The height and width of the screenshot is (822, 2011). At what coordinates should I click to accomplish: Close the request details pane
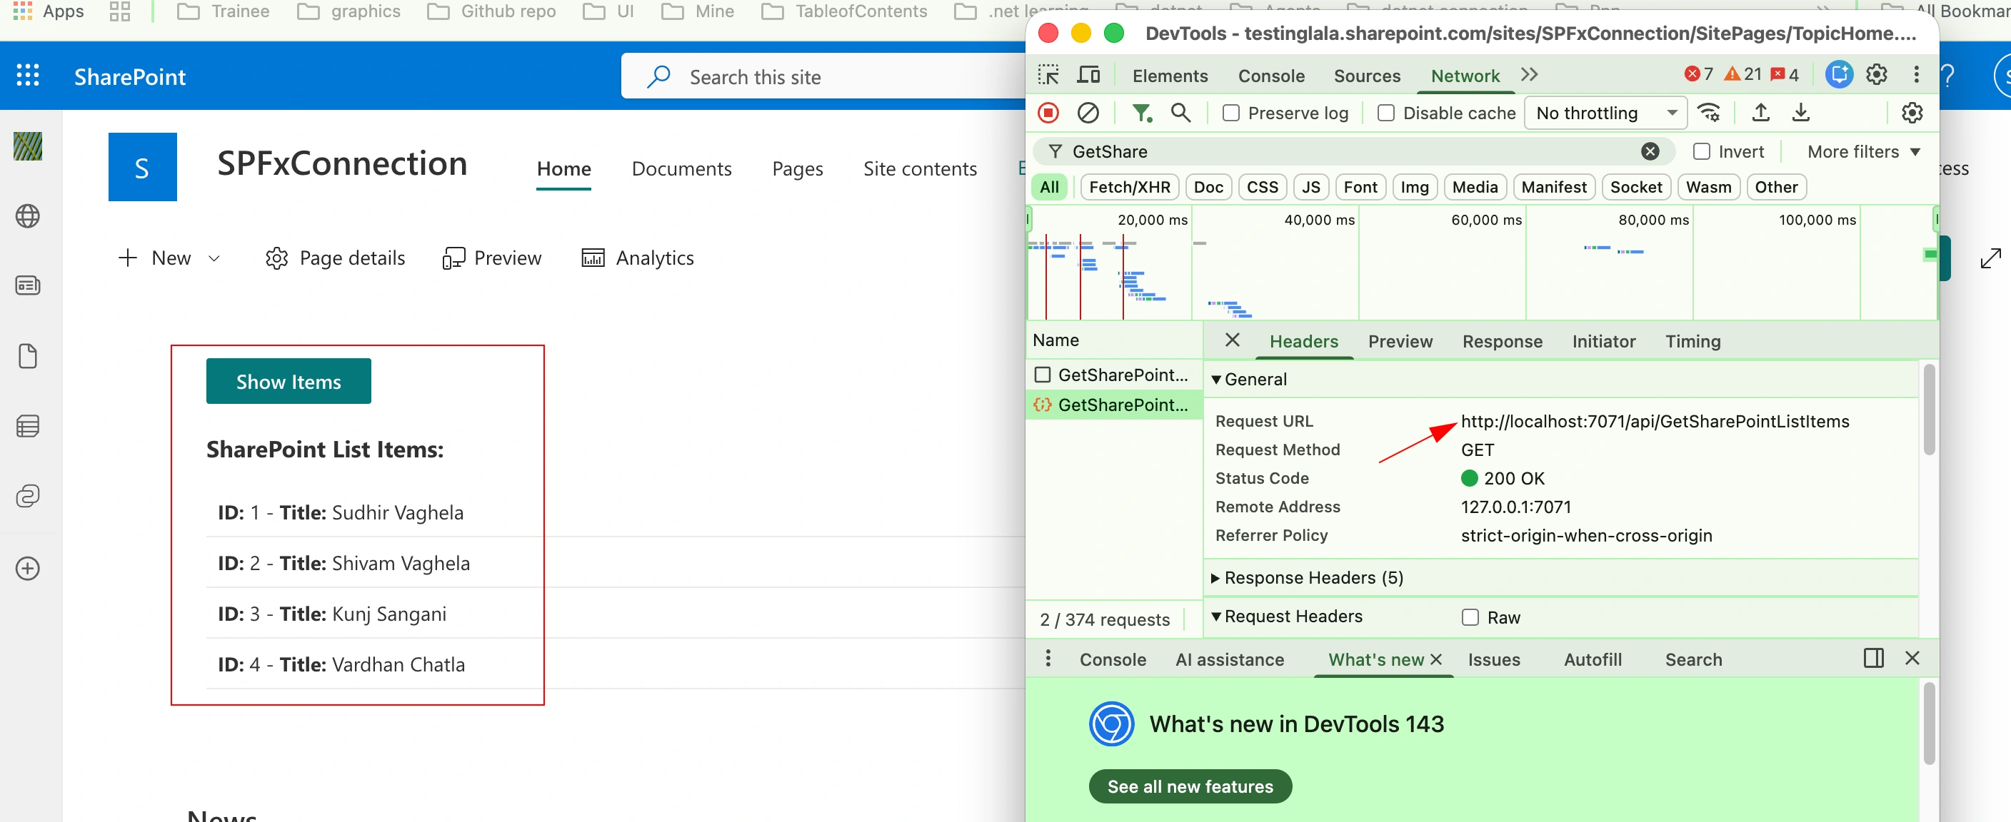pyautogui.click(x=1233, y=340)
